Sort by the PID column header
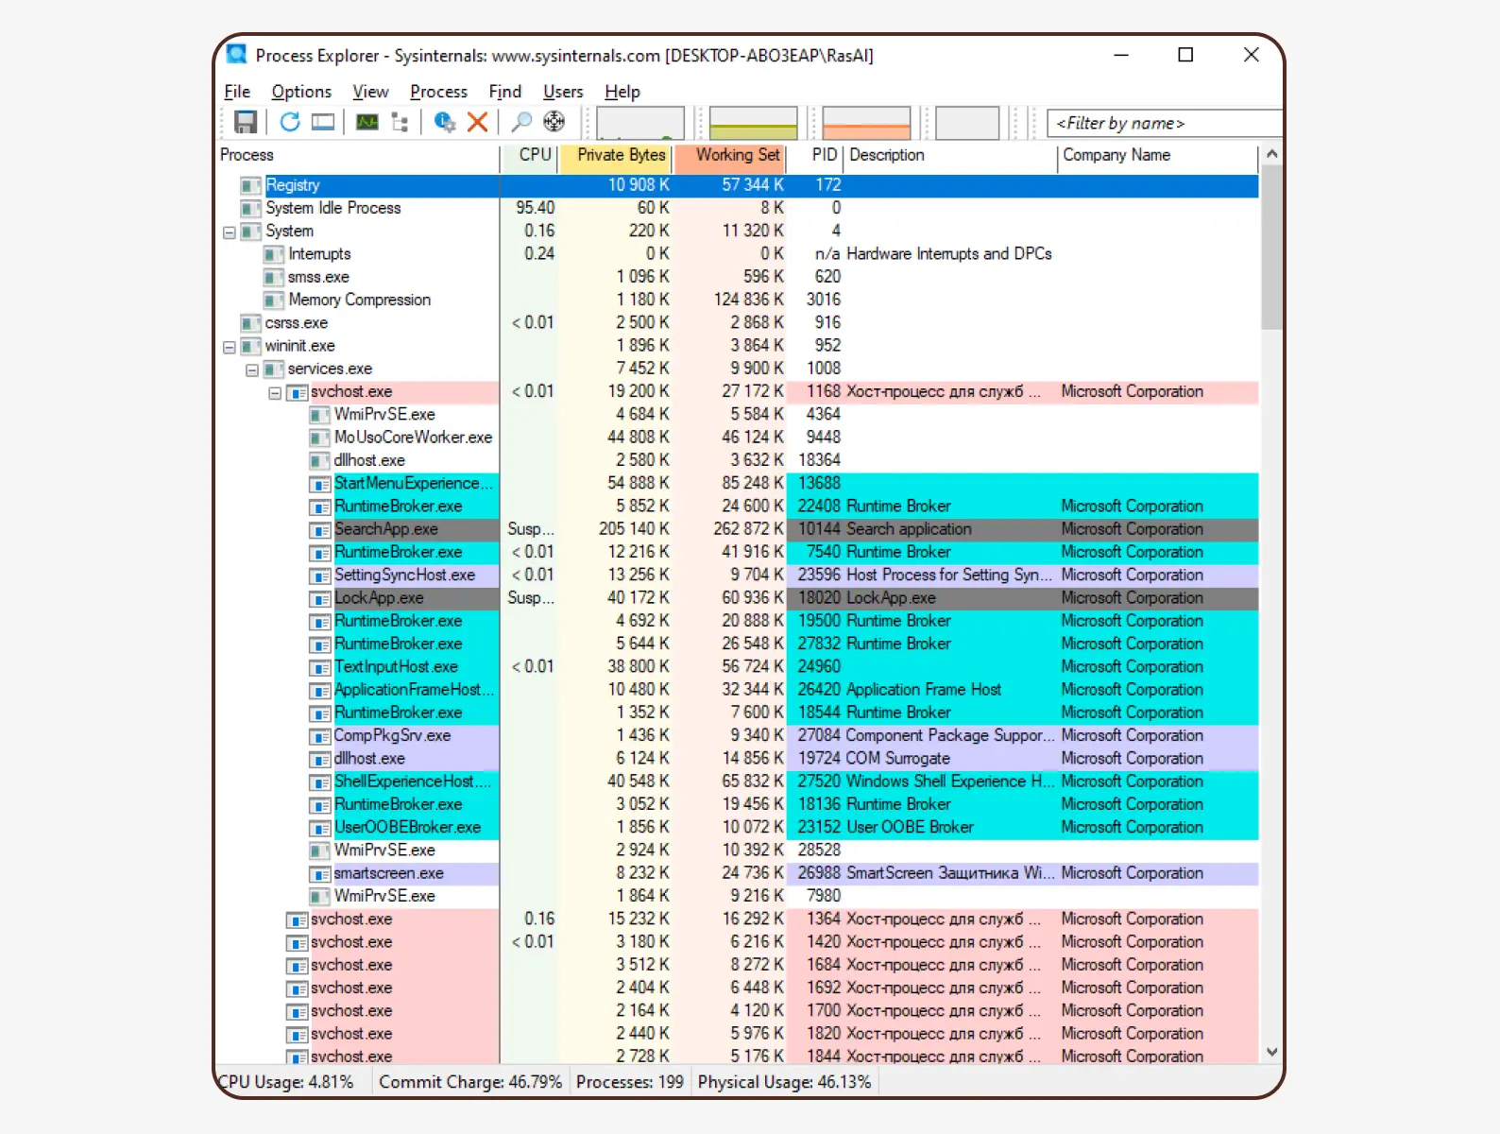The image size is (1500, 1134). coord(815,155)
